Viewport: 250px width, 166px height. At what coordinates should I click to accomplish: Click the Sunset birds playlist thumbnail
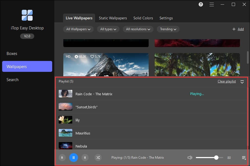[x=65, y=107]
